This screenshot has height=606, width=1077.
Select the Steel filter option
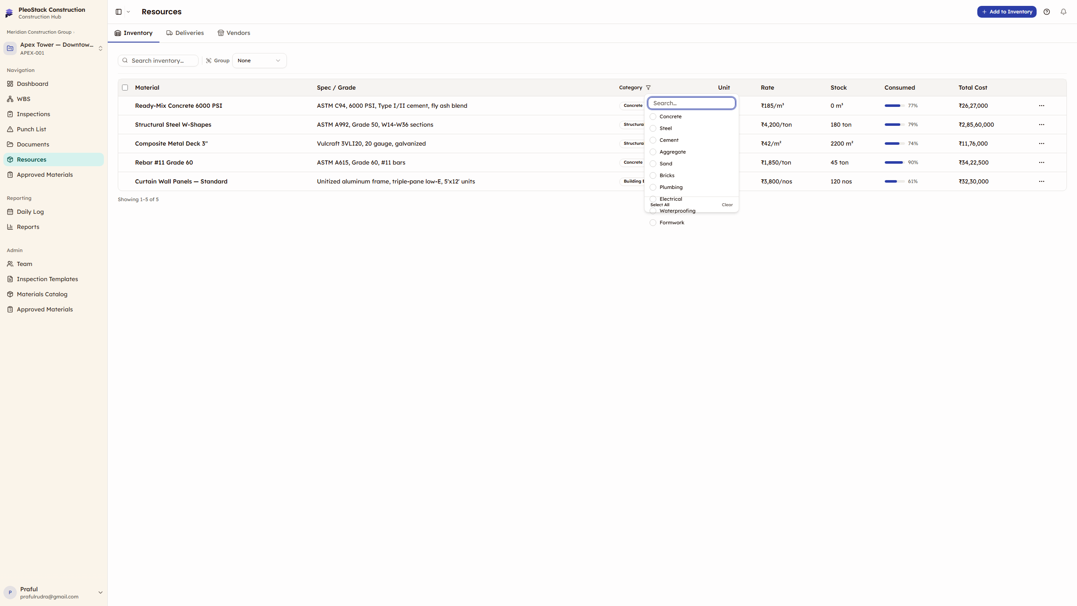[692, 128]
